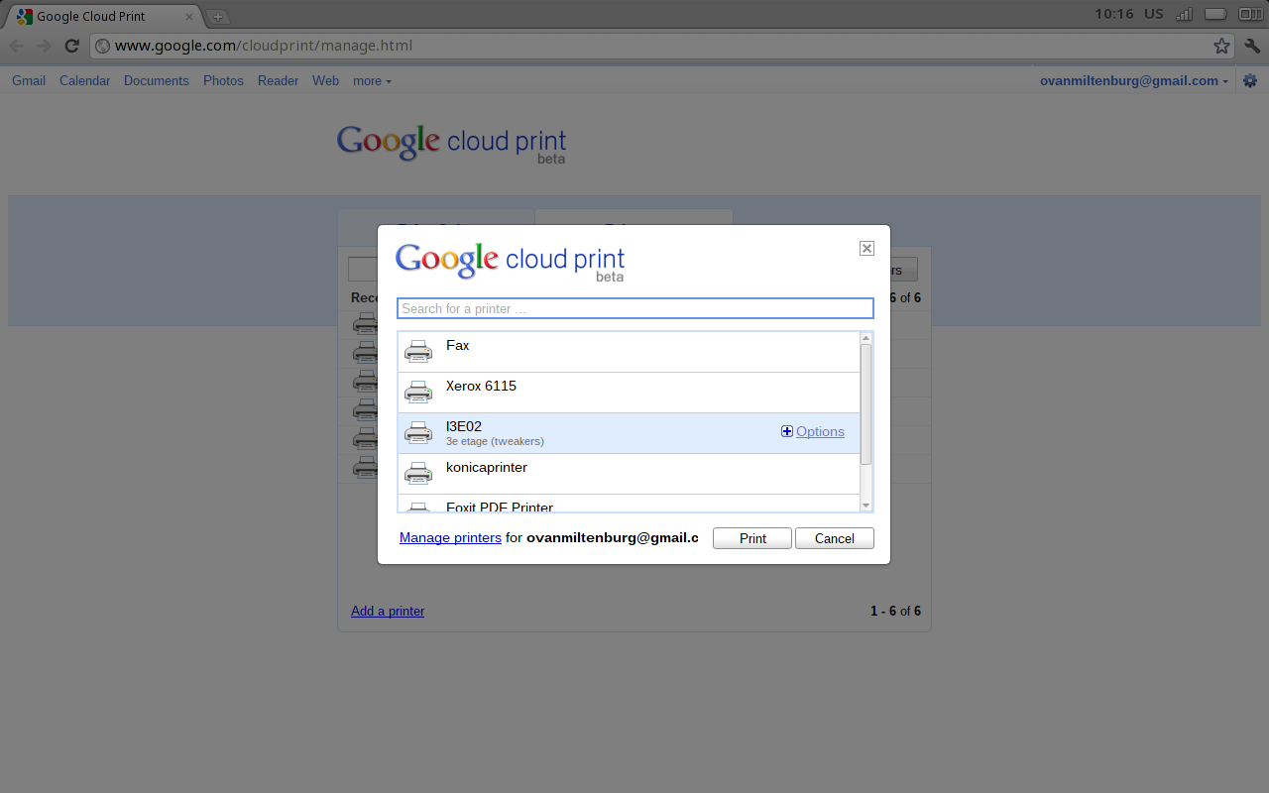Open Reader from the Google bar
The height and width of the screenshot is (793, 1269).
pos(278,81)
